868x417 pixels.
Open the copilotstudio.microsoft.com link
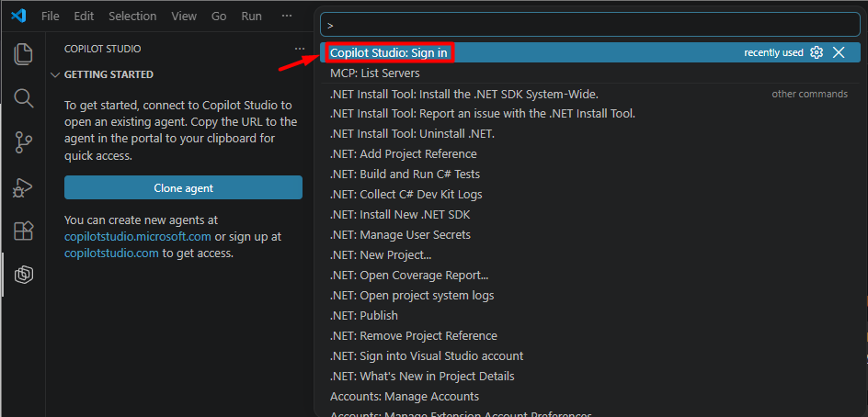138,237
